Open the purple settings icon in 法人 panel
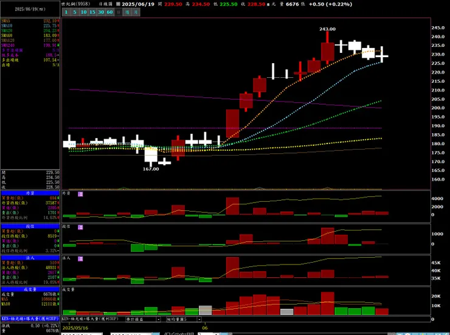The height and width of the screenshot is (335, 450). coord(81,259)
